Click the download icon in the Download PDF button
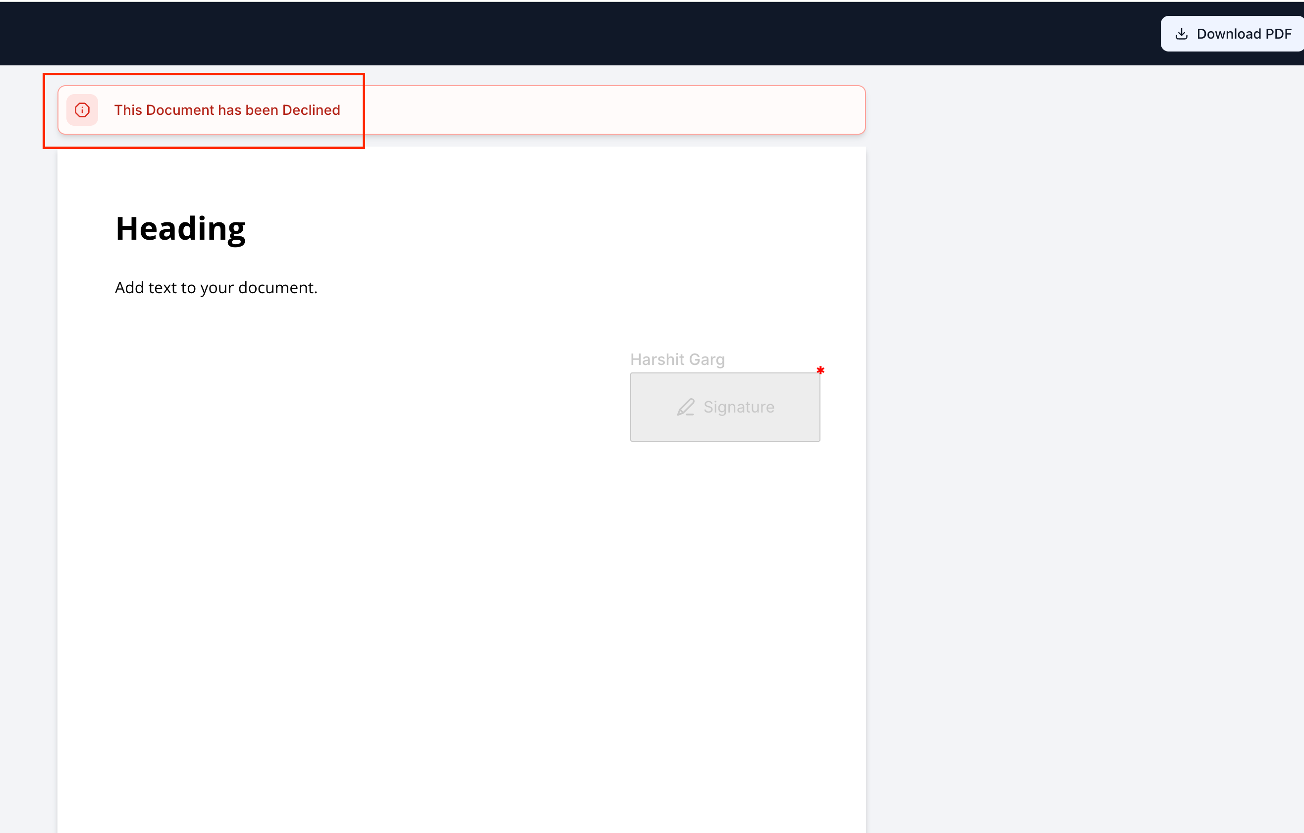This screenshot has width=1304, height=833. tap(1182, 34)
